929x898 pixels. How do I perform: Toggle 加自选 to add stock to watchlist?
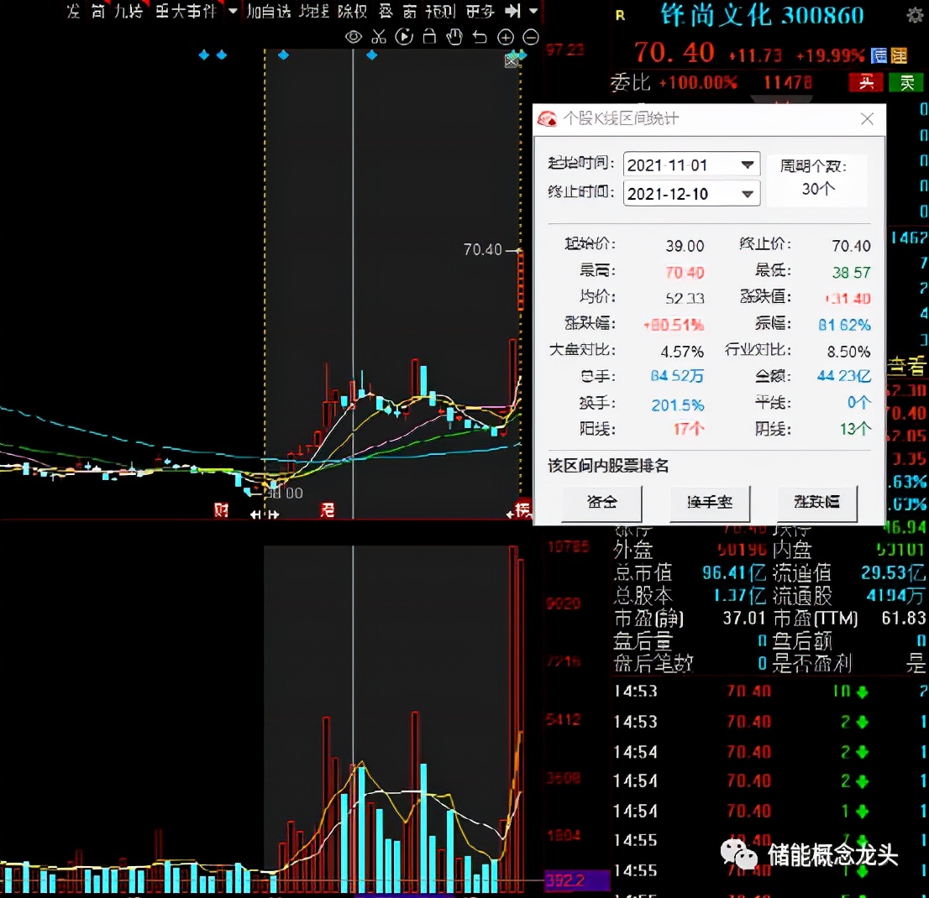pyautogui.click(x=267, y=13)
